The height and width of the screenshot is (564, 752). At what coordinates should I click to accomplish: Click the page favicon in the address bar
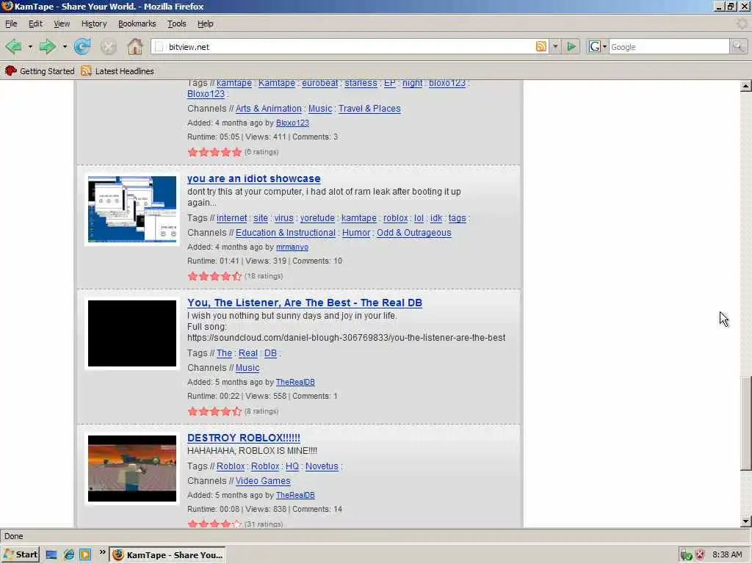tap(159, 46)
